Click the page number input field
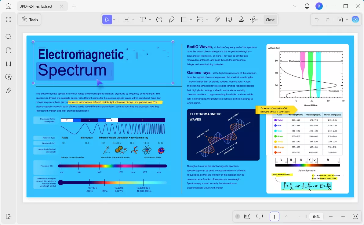Viewport: 364px width, 225px height. pos(274,216)
